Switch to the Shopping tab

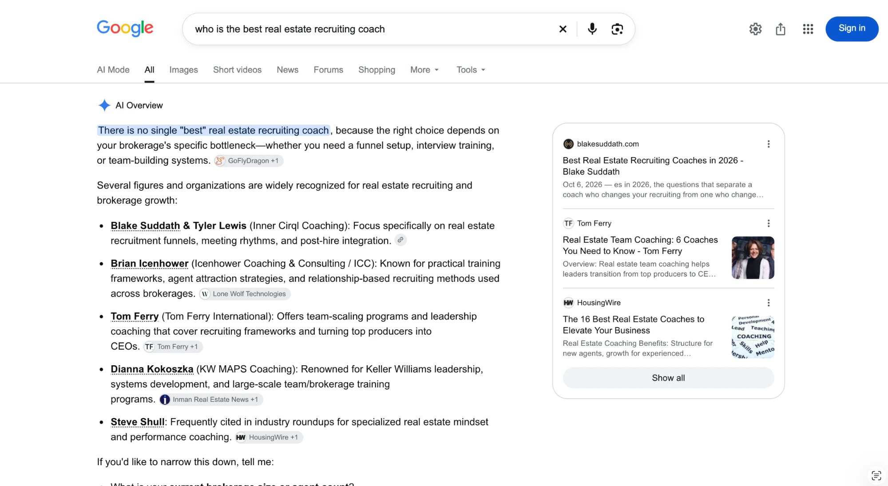pos(377,70)
